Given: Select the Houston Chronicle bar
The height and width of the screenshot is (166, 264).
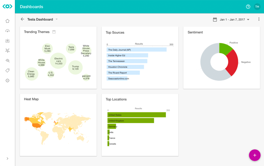Looking at the screenshot, I should 125,67.
